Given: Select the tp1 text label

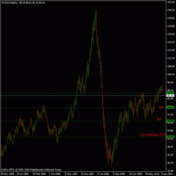Looking at the screenshot, I should 161,107.
